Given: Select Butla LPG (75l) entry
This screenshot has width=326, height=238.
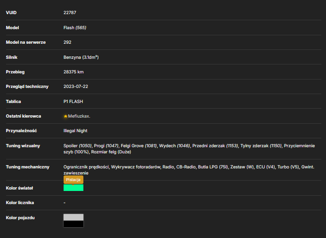Looking at the screenshot, I should [213, 167].
